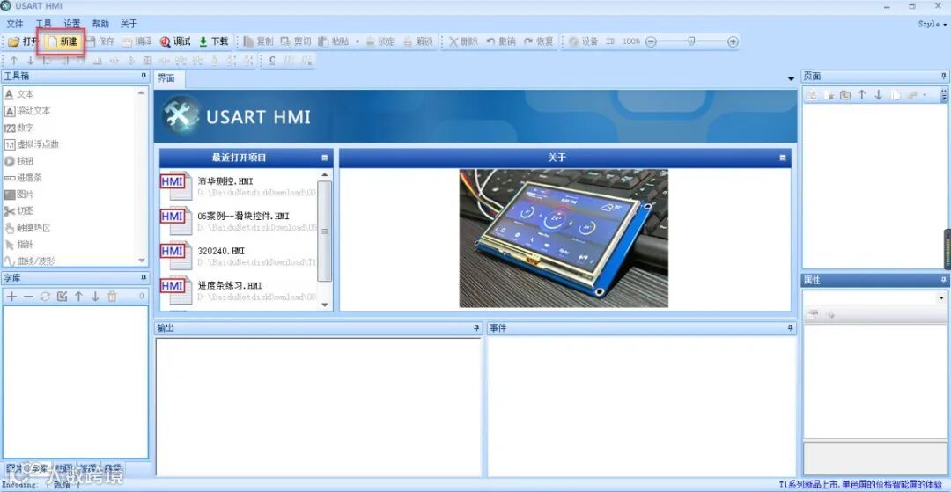Viewport: 951px width, 492px height.
Task: Click the 字库 panel trash icon
Action: (112, 297)
